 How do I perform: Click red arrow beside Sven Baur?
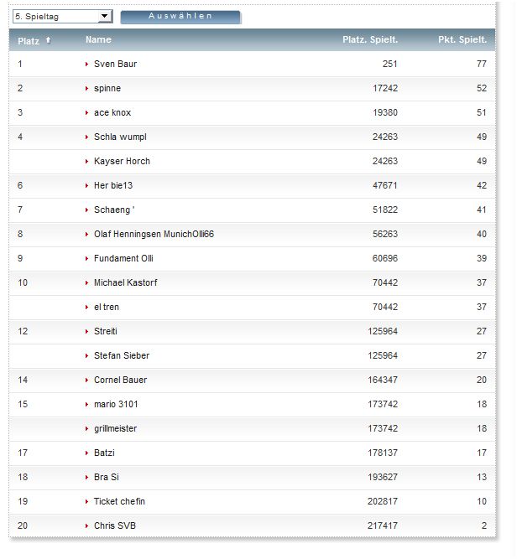click(87, 64)
